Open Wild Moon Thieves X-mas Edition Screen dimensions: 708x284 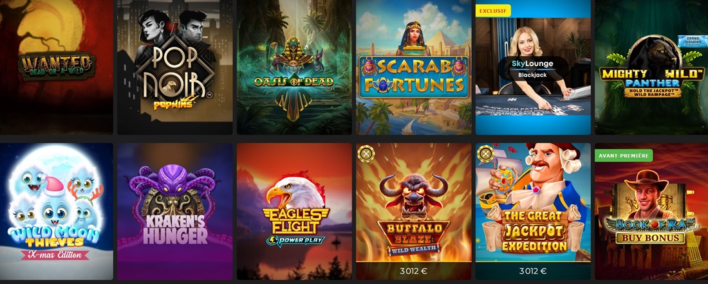coord(57,211)
